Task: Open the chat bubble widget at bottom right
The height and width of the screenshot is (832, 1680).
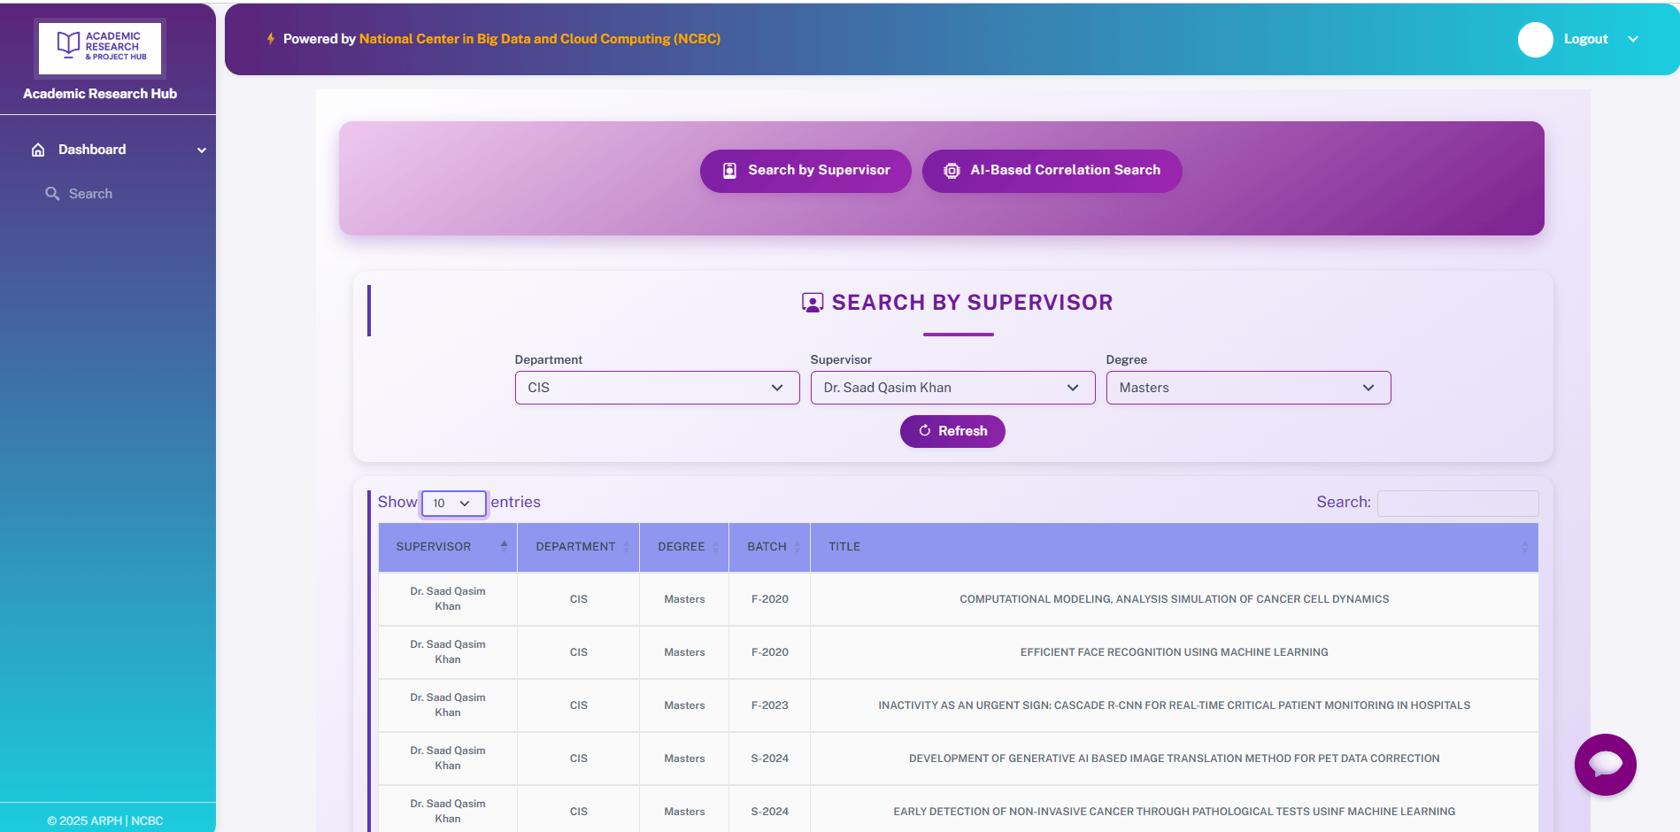Action: (1606, 765)
